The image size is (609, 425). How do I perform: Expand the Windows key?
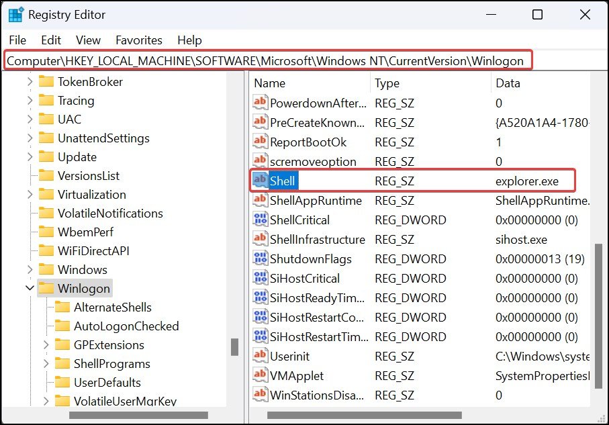30,269
